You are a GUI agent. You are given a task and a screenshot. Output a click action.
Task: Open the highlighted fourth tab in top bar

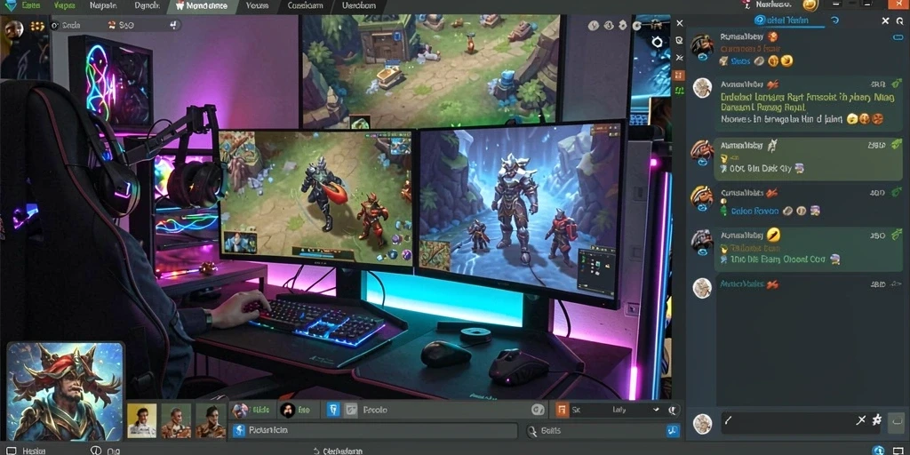(202, 6)
